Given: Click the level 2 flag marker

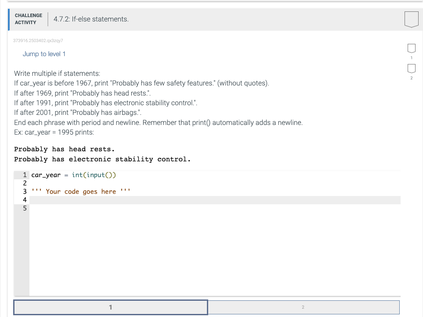Looking at the screenshot, I should pyautogui.click(x=411, y=68).
